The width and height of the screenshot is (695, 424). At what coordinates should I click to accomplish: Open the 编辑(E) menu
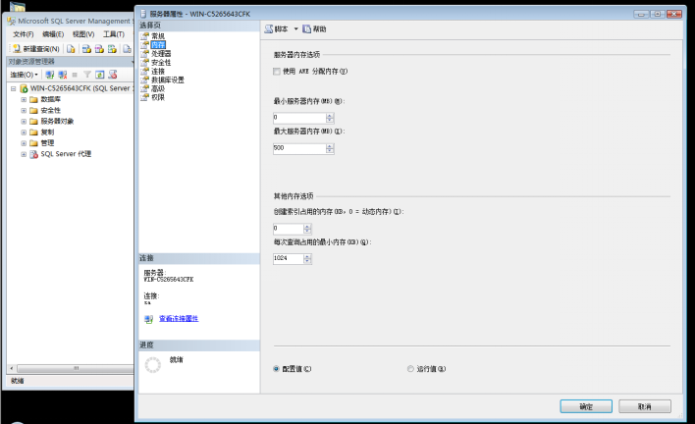tap(53, 34)
